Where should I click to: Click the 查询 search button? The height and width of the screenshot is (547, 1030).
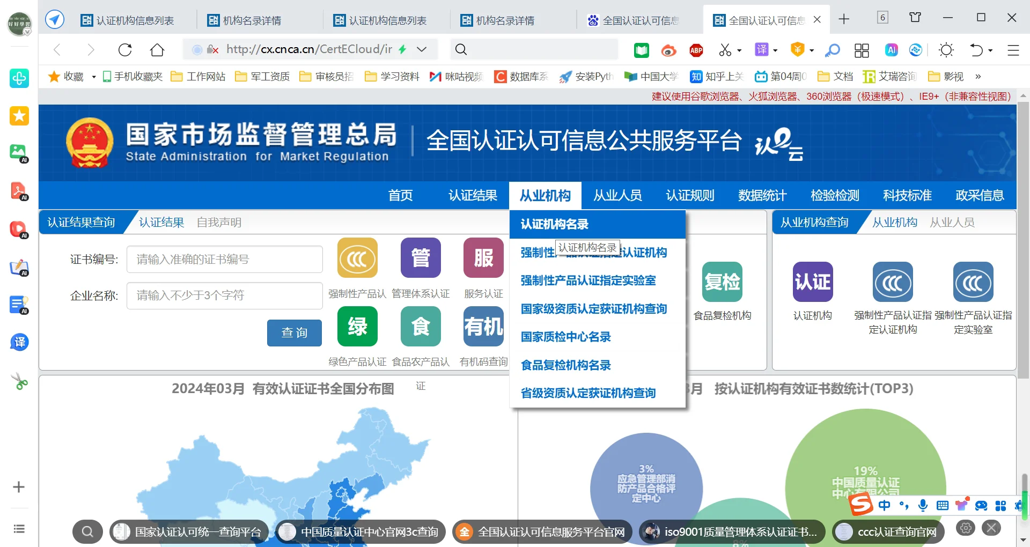tap(295, 332)
